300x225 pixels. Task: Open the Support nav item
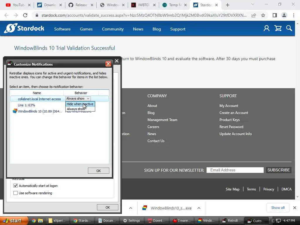point(178,29)
